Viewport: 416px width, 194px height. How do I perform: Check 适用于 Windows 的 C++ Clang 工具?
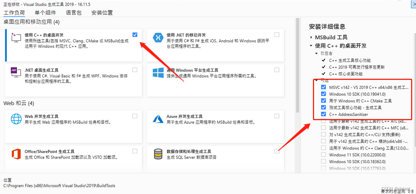click(x=324, y=148)
